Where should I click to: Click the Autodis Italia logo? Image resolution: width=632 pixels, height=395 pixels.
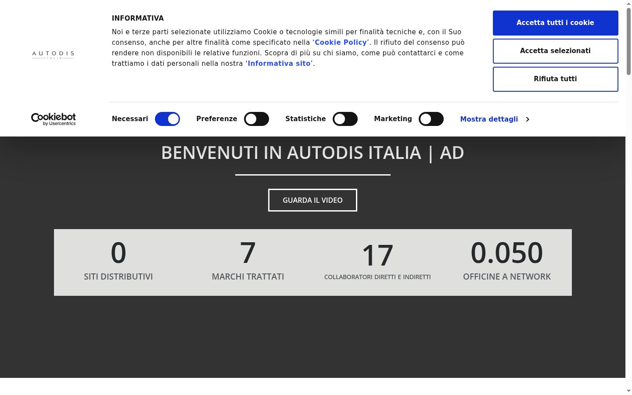coord(53,54)
